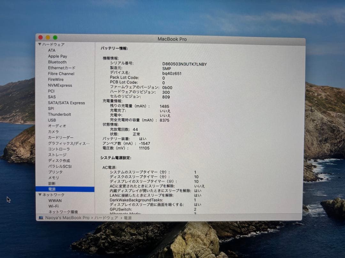The width and height of the screenshot is (345, 258).
Task: Open NVMExpress hardware entry
Action: tap(60, 85)
